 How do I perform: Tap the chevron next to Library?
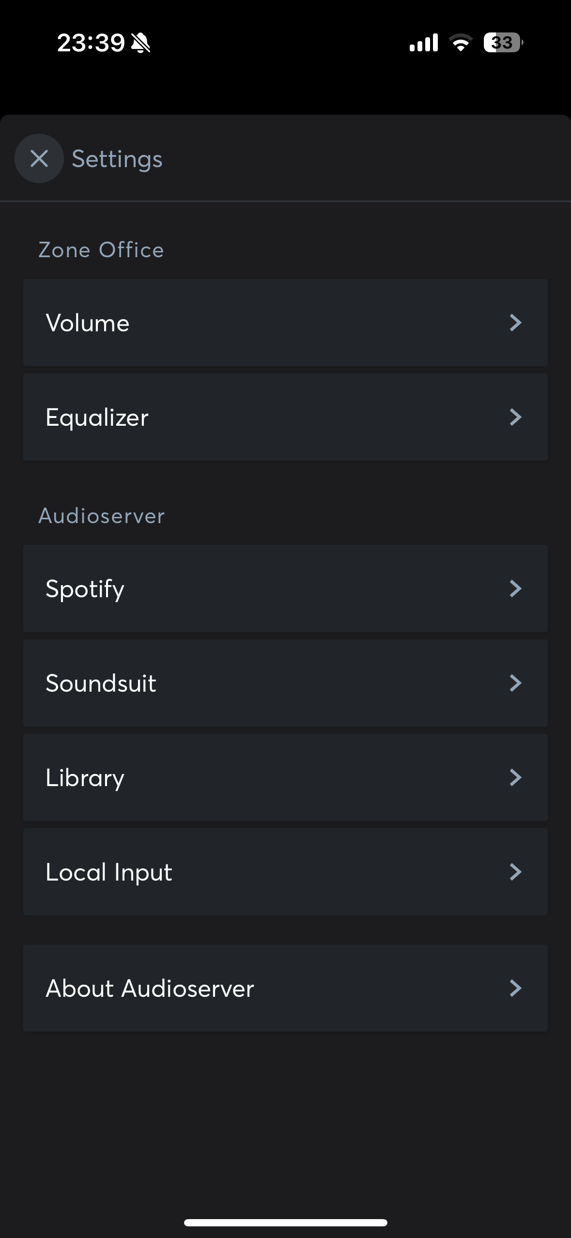click(515, 777)
